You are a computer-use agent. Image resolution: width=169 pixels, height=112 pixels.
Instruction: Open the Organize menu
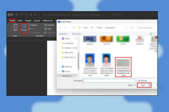point(64,34)
